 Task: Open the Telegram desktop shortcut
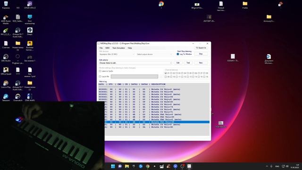[x=6, y=98]
